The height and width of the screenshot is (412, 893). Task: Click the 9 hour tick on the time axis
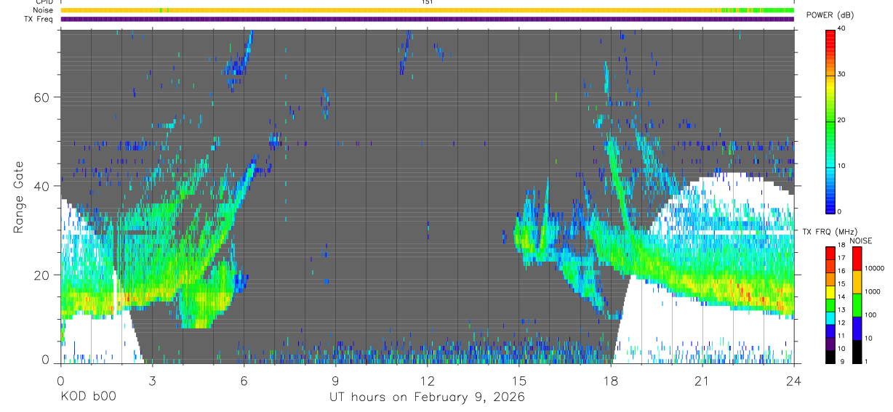pyautogui.click(x=335, y=381)
